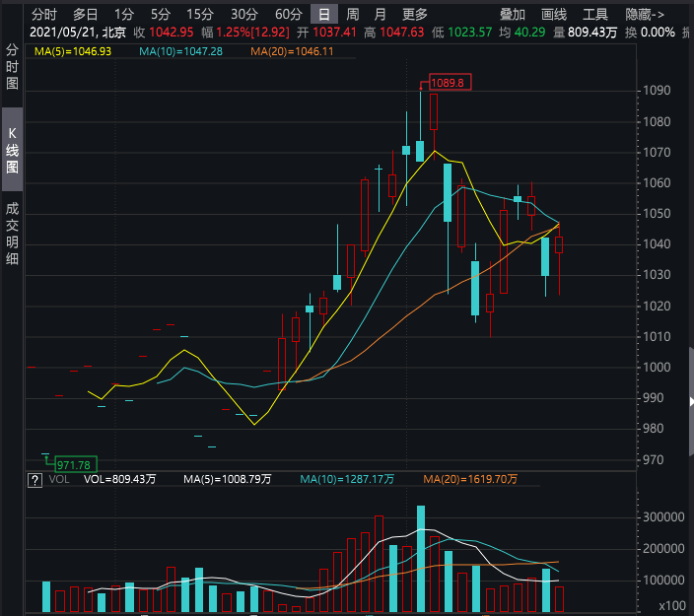Switch to the 多日 tab
The width and height of the screenshot is (694, 616).
click(85, 15)
